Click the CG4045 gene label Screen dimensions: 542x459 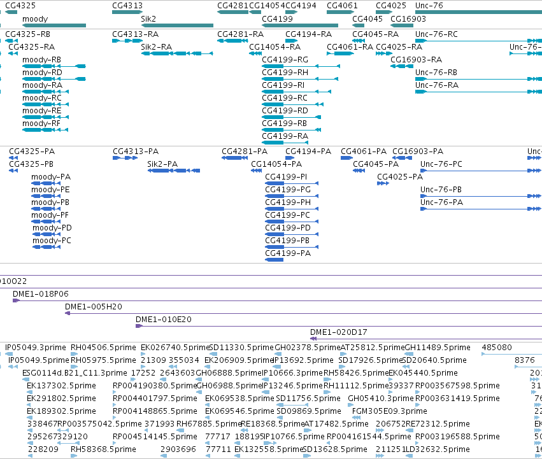click(367, 19)
